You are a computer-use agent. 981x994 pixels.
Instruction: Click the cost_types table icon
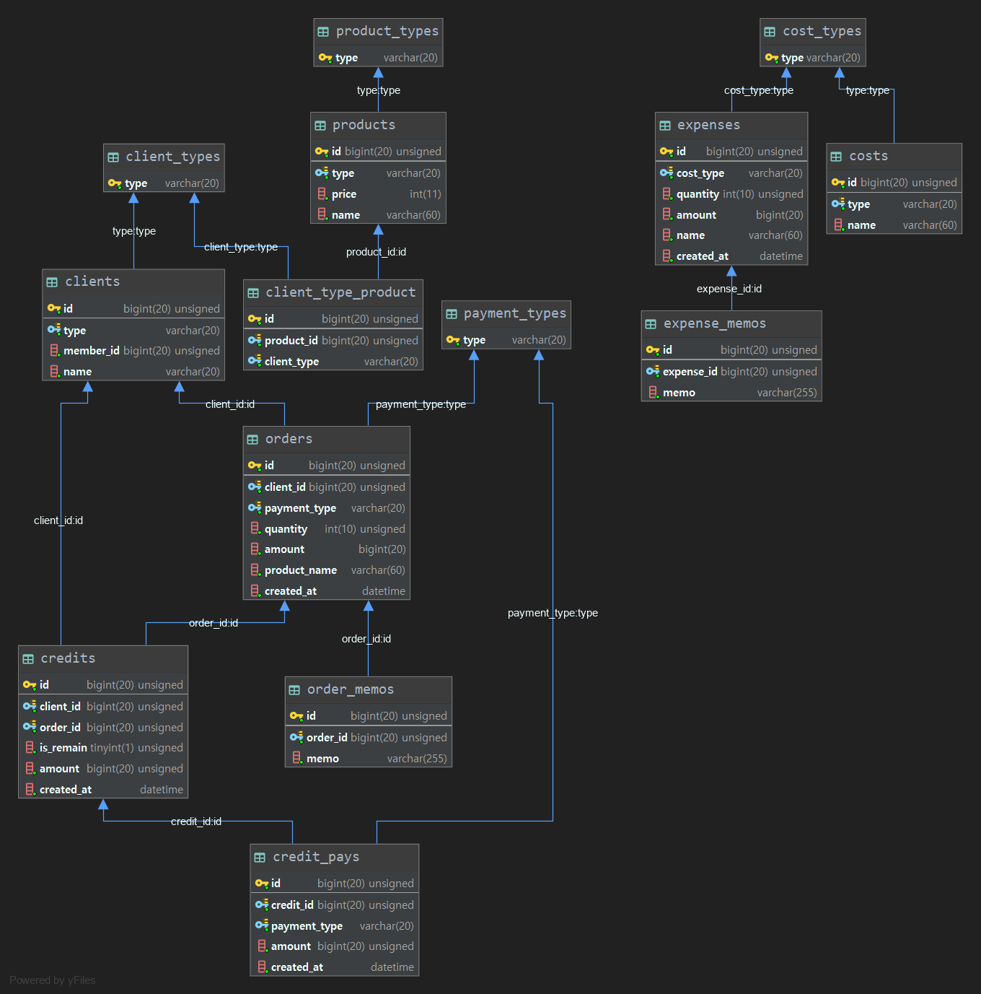770,32
